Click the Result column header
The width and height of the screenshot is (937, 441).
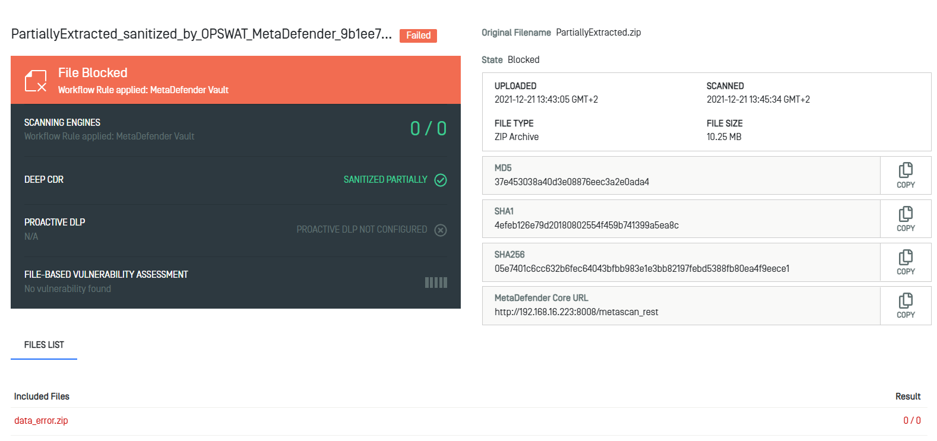pos(908,396)
